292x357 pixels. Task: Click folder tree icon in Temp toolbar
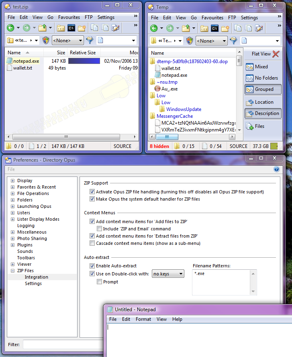204,29
